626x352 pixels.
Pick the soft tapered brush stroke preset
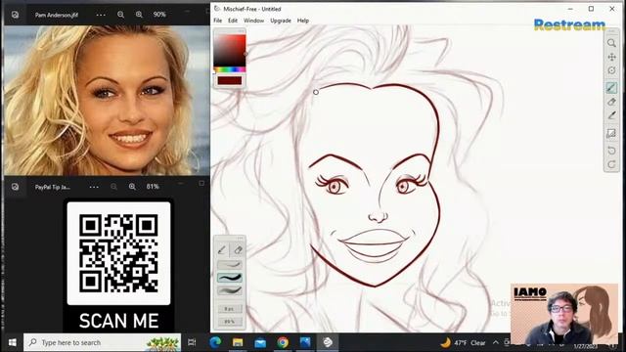pyautogui.click(x=230, y=290)
